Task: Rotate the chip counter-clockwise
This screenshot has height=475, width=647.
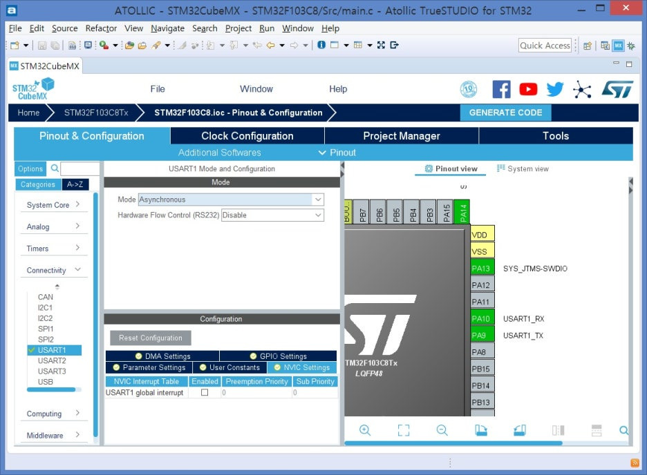Action: pos(520,431)
